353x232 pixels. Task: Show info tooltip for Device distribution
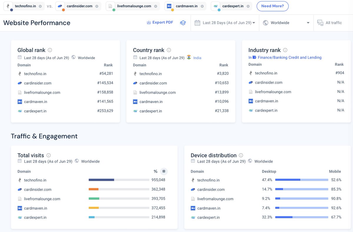tap(241, 155)
